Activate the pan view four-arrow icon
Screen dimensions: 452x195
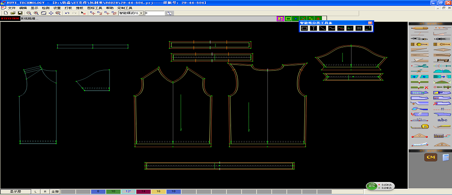pyautogui.click(x=51, y=13)
